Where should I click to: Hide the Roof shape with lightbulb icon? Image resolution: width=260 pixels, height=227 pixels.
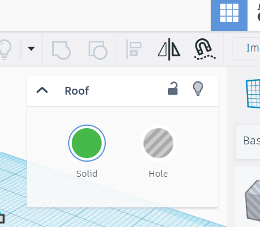click(x=198, y=89)
